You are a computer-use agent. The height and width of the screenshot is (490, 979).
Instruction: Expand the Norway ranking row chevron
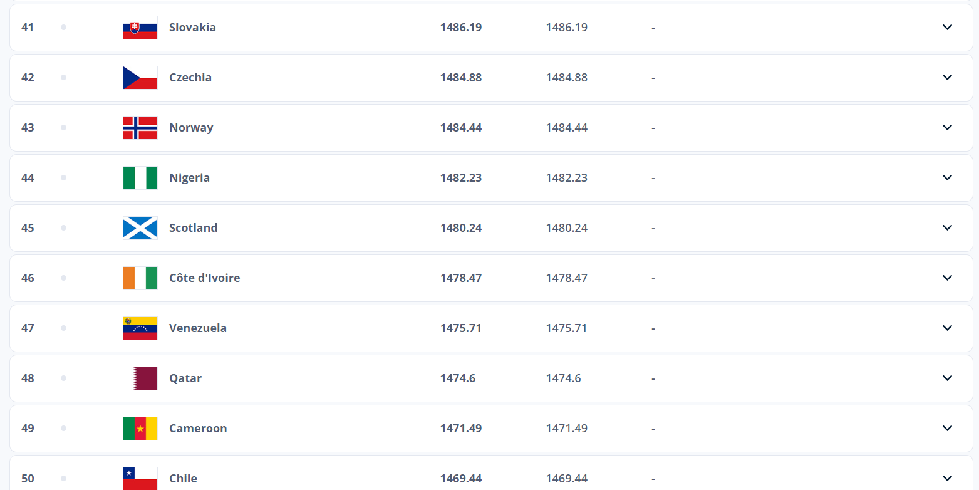point(947,127)
